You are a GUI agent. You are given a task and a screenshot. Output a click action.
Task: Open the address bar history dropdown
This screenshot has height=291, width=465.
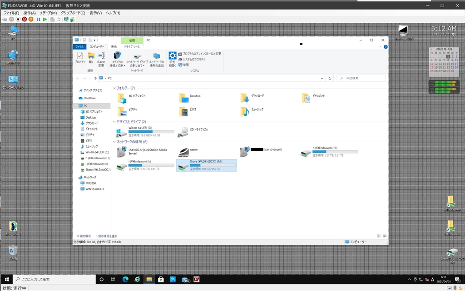click(322, 78)
